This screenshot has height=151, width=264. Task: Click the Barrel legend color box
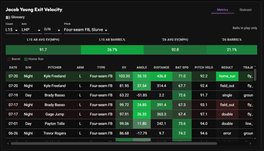point(9,59)
